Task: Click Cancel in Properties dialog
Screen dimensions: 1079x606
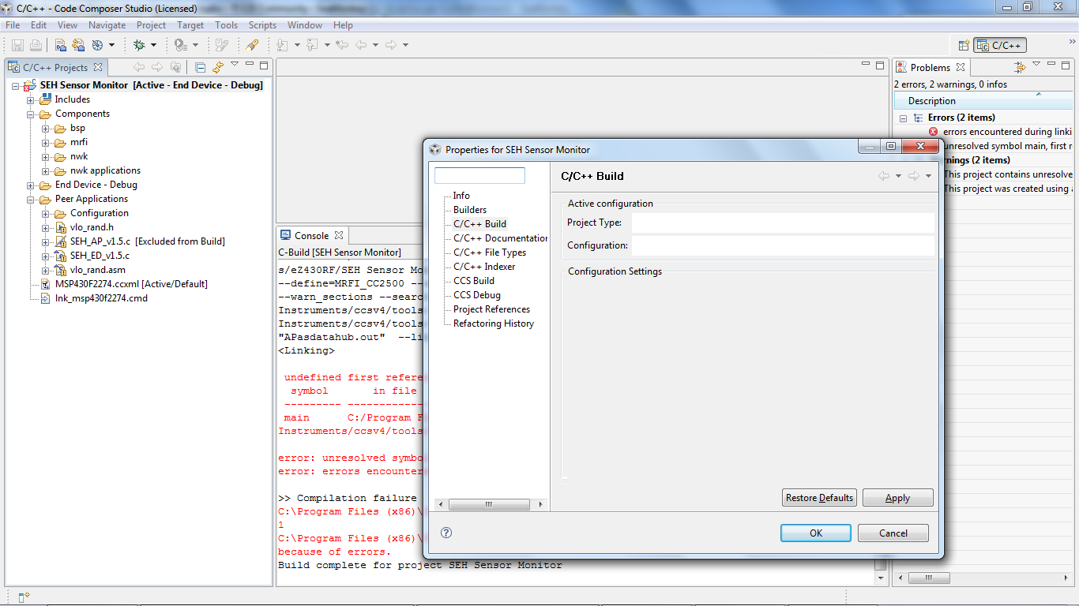Action: pyautogui.click(x=893, y=533)
